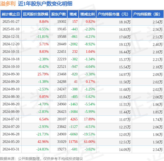
Task: Click the change ratio 61.00%
Action: coord(89,142)
